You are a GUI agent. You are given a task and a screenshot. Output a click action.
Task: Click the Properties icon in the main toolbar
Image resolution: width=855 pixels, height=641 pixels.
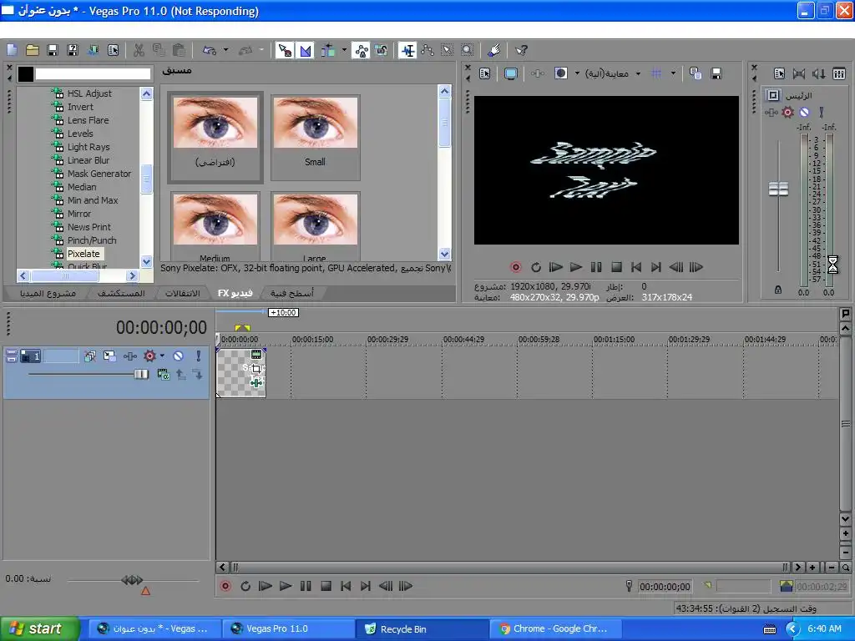(x=113, y=50)
